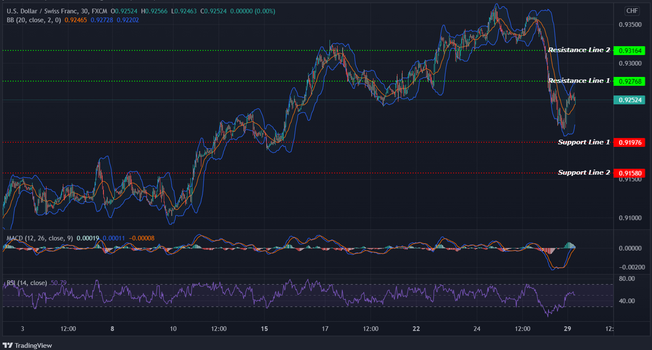Click the Support Line 1 label
The image size is (652, 350).
[x=584, y=142]
